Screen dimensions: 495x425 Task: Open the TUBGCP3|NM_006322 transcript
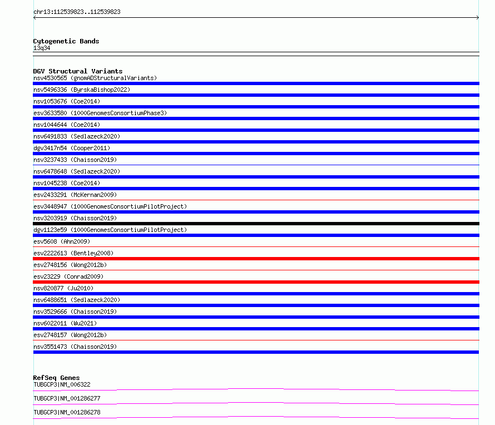[x=62, y=384]
